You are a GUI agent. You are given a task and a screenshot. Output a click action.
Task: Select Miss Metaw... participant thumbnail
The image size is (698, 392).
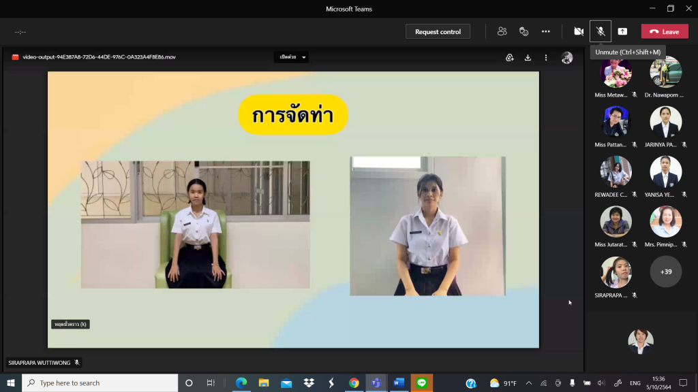tap(616, 72)
